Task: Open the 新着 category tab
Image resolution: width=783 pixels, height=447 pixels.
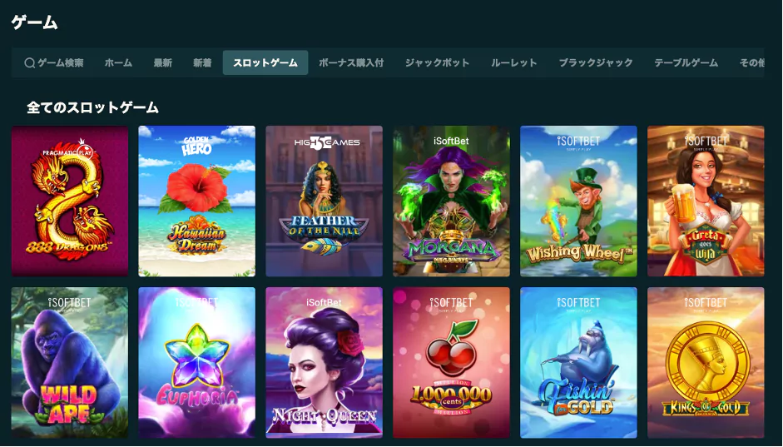Action: [x=202, y=63]
